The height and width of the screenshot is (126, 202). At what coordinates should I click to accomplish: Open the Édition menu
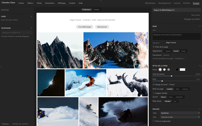30,3
